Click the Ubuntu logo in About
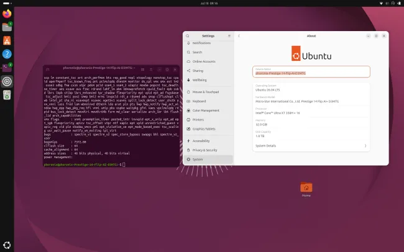This screenshot has height=252, width=404. coord(311,53)
